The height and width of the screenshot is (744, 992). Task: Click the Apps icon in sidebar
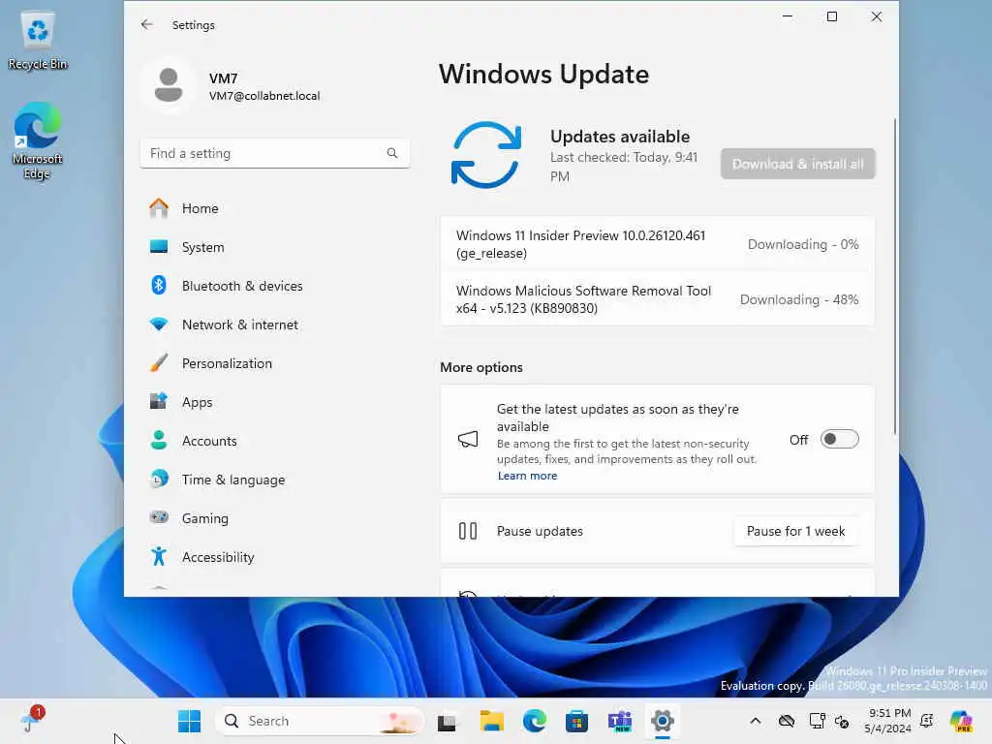click(159, 402)
